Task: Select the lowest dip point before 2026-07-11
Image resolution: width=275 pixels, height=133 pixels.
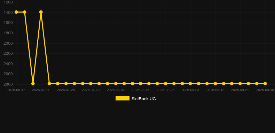Action: click(33, 83)
